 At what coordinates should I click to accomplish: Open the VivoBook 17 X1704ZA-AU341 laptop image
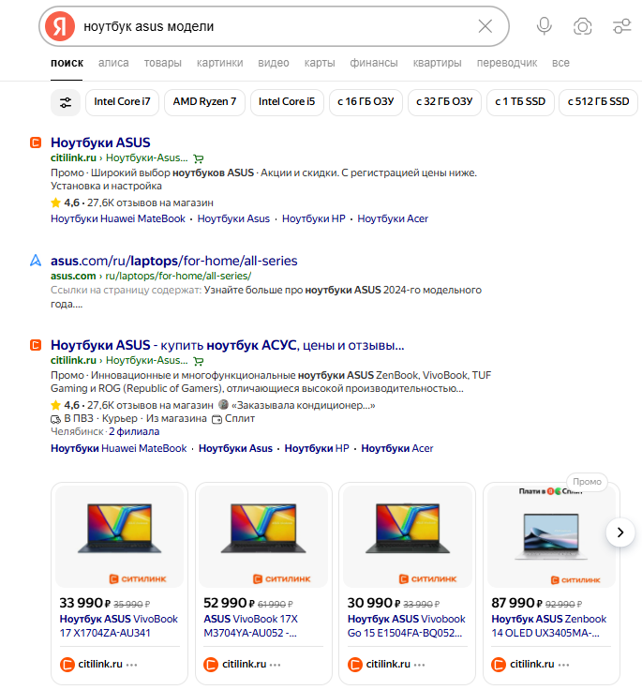(120, 537)
